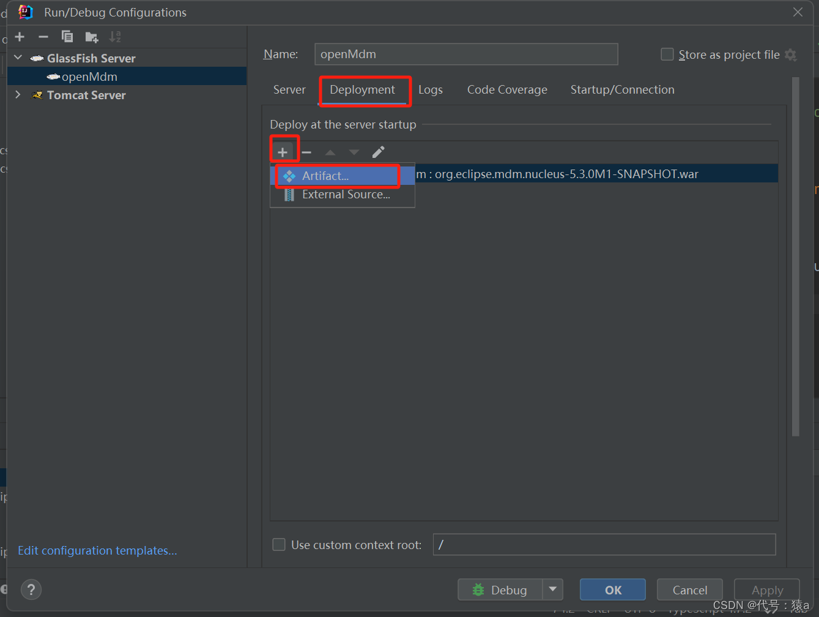Open Edit configuration templates link
This screenshot has height=617, width=819.
[x=97, y=550]
